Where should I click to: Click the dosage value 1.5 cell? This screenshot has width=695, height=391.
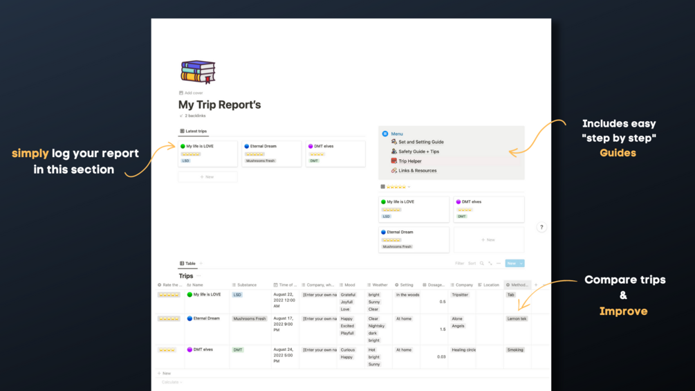click(x=434, y=329)
